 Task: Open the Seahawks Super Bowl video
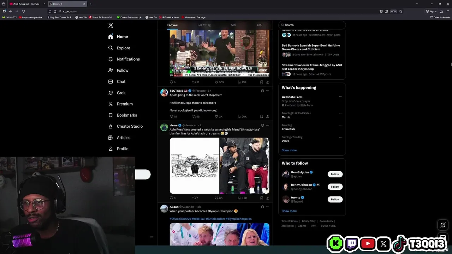(219, 53)
